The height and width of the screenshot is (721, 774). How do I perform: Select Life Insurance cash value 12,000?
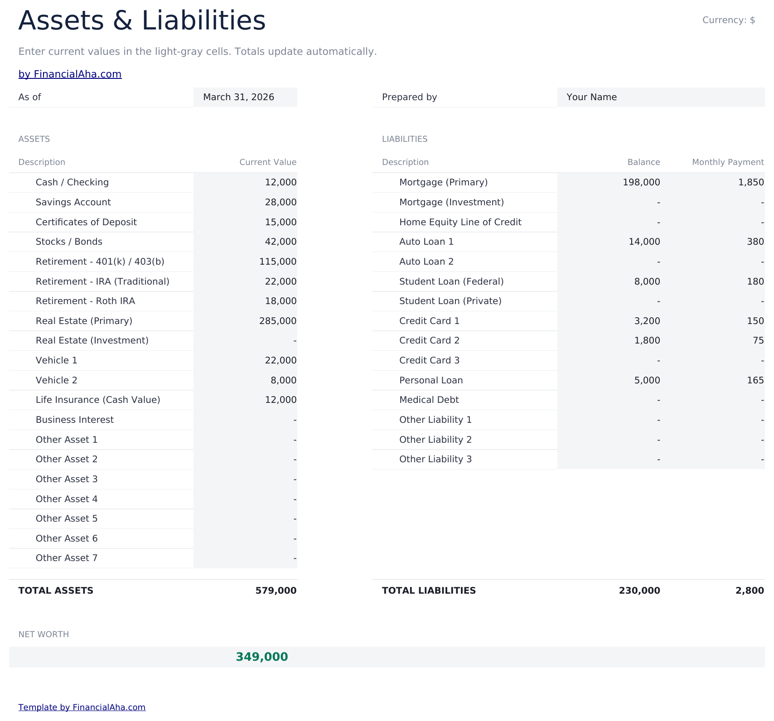[245, 400]
